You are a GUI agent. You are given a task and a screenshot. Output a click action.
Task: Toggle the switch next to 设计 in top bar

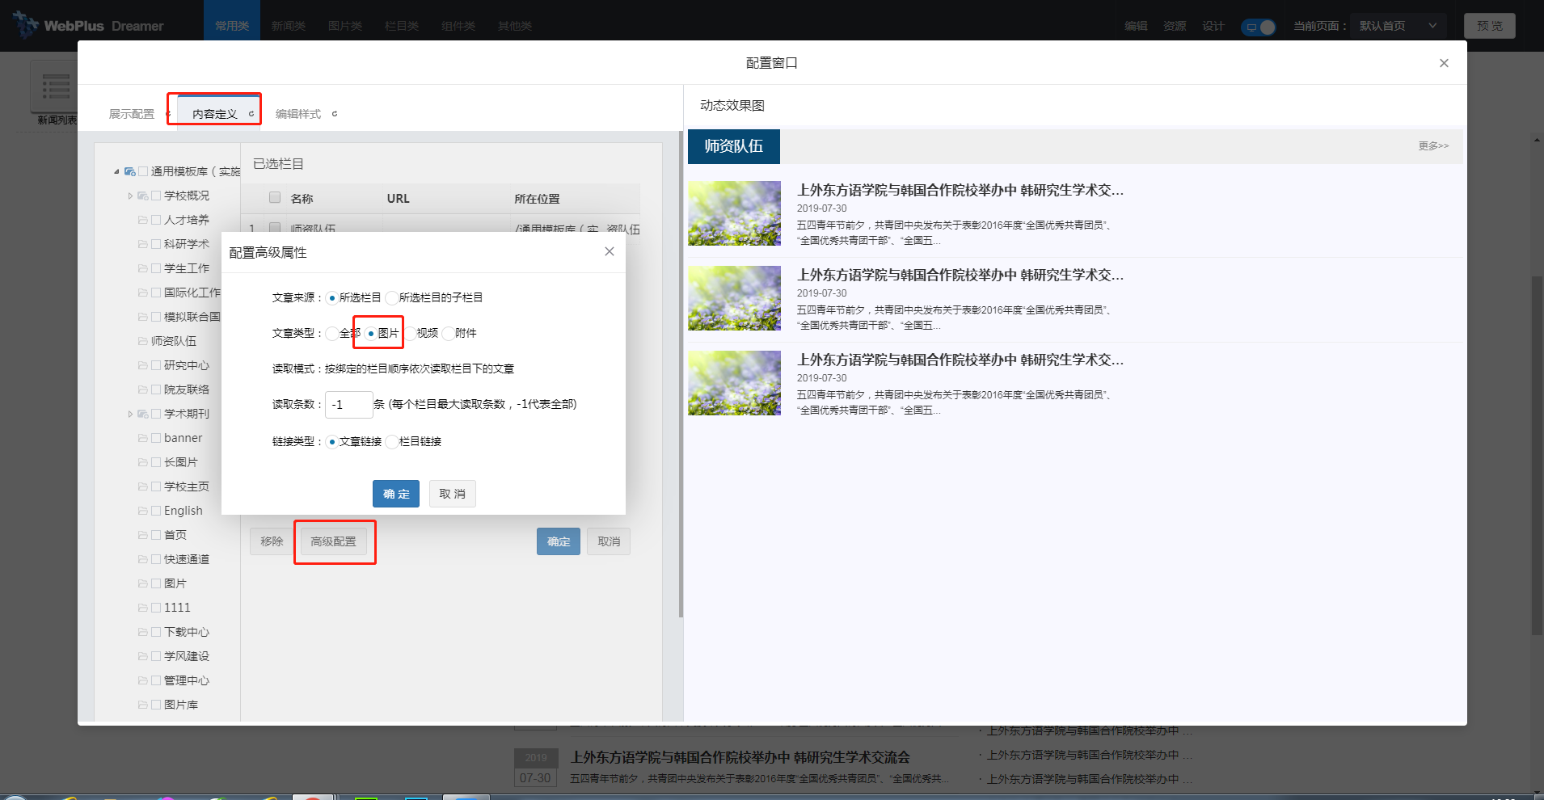(1259, 27)
